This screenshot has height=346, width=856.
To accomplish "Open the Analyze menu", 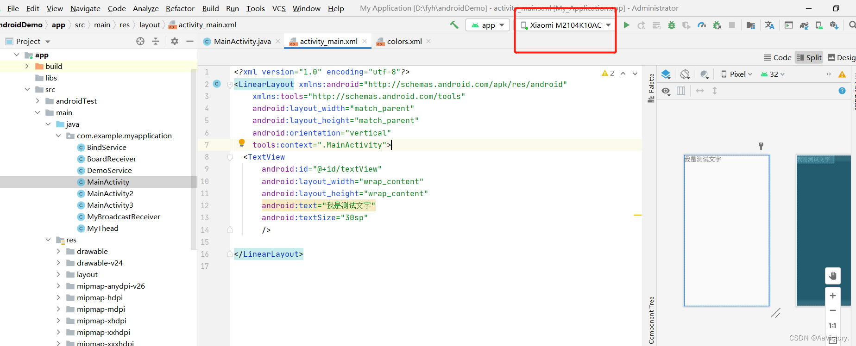I will (x=145, y=8).
